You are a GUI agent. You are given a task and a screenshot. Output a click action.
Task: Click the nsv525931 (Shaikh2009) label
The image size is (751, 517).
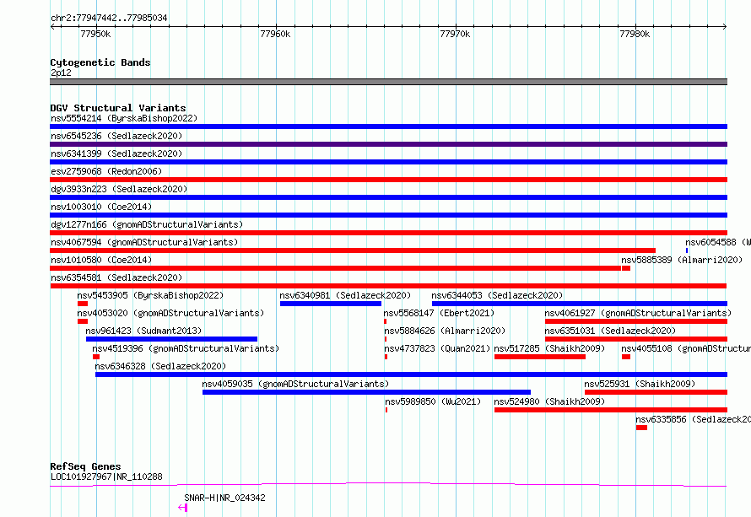tap(640, 384)
